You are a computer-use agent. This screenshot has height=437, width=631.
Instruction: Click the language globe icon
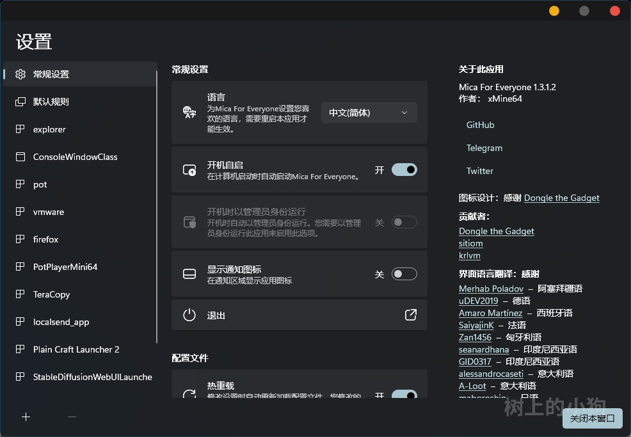[x=189, y=113]
